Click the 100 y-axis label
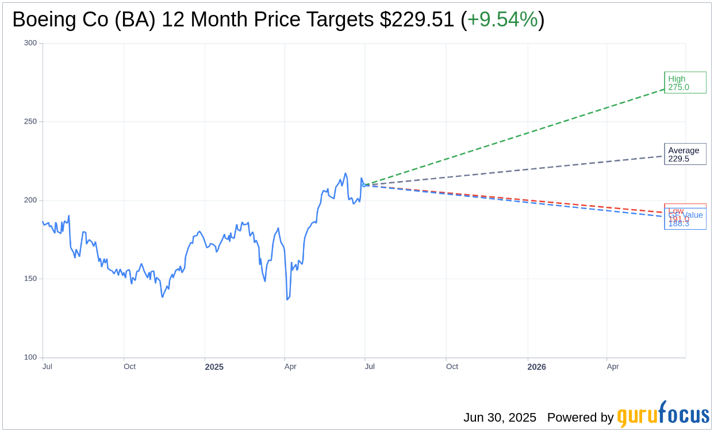714x432 pixels. [x=30, y=357]
